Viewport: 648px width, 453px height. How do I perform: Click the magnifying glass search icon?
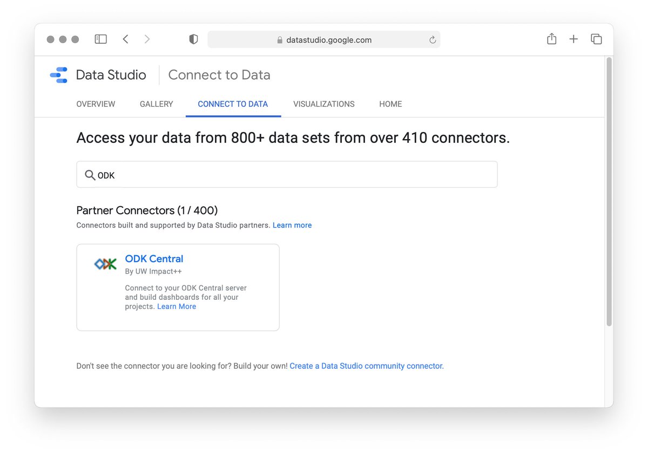pos(90,174)
